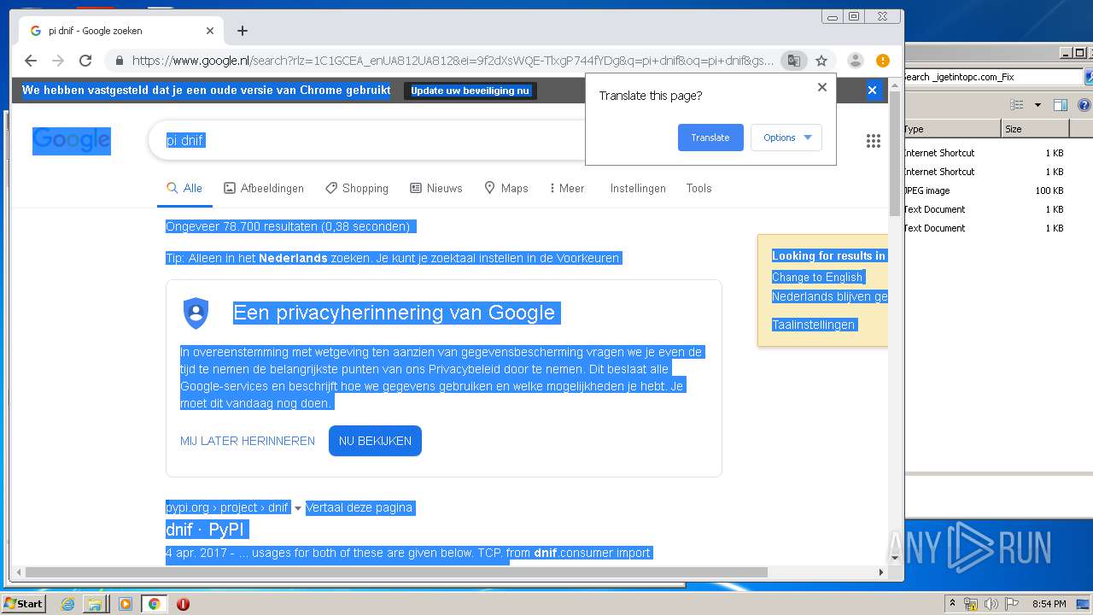Click the browser forward arrow
This screenshot has width=1093, height=615.
(x=58, y=61)
